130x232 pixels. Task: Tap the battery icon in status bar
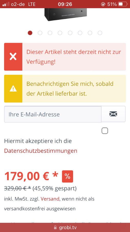(x=123, y=4)
